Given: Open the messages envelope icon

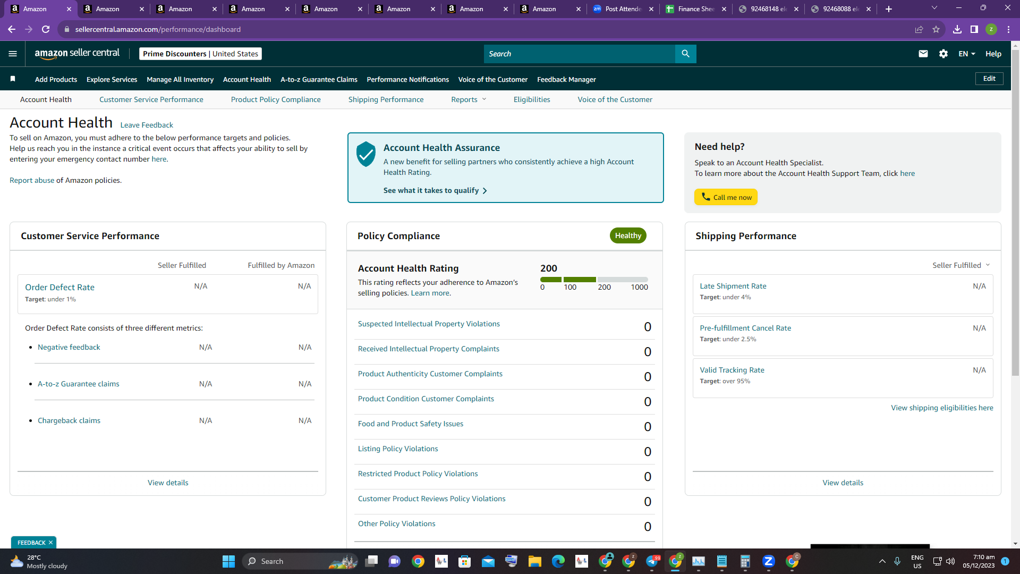Looking at the screenshot, I should point(923,54).
